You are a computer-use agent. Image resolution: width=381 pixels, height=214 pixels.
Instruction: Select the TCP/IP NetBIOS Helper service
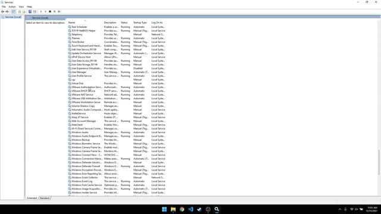pyautogui.click(x=117, y=31)
